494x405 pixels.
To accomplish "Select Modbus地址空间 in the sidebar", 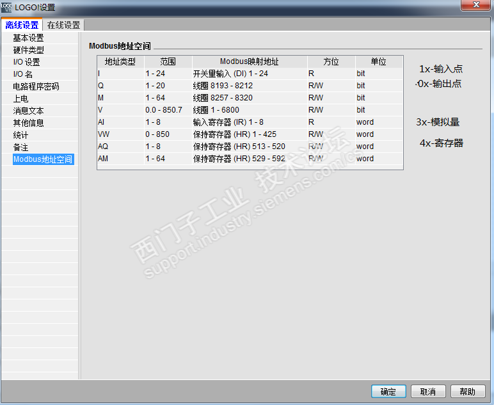I will (x=43, y=159).
